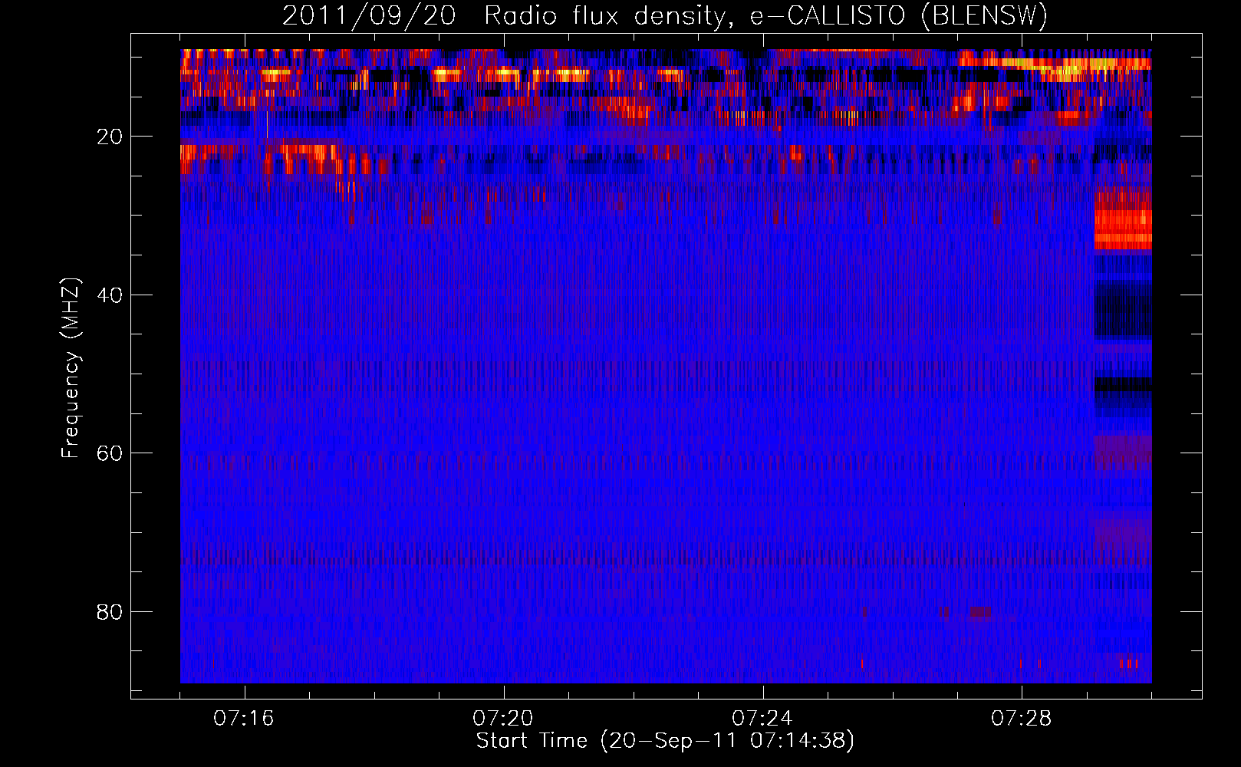The image size is (1241, 767).
Task: Click the 60 MHz frequency tick label
Action: coord(110,453)
